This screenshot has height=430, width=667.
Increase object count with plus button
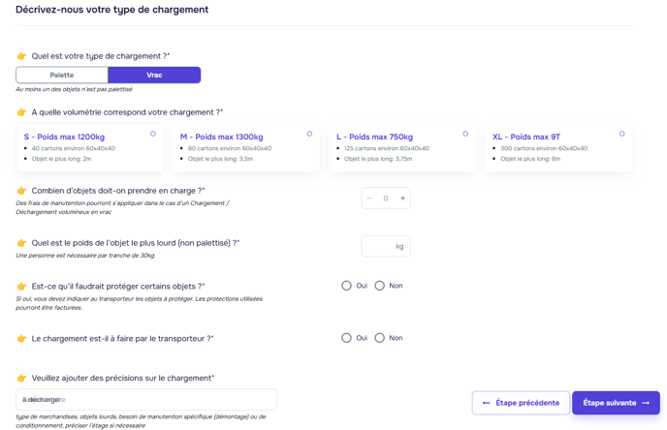402,199
